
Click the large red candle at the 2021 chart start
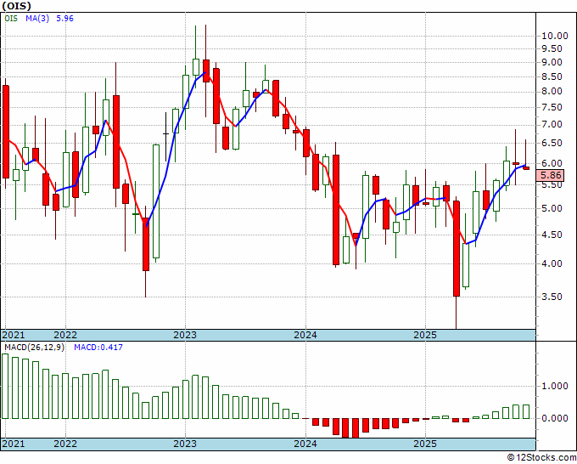tap(6, 132)
